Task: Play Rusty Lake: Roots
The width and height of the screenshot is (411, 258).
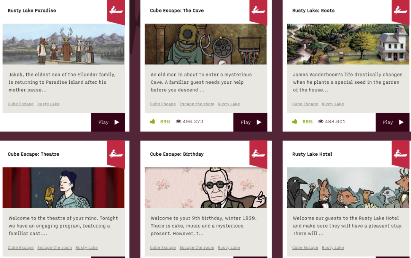Action: 392,122
